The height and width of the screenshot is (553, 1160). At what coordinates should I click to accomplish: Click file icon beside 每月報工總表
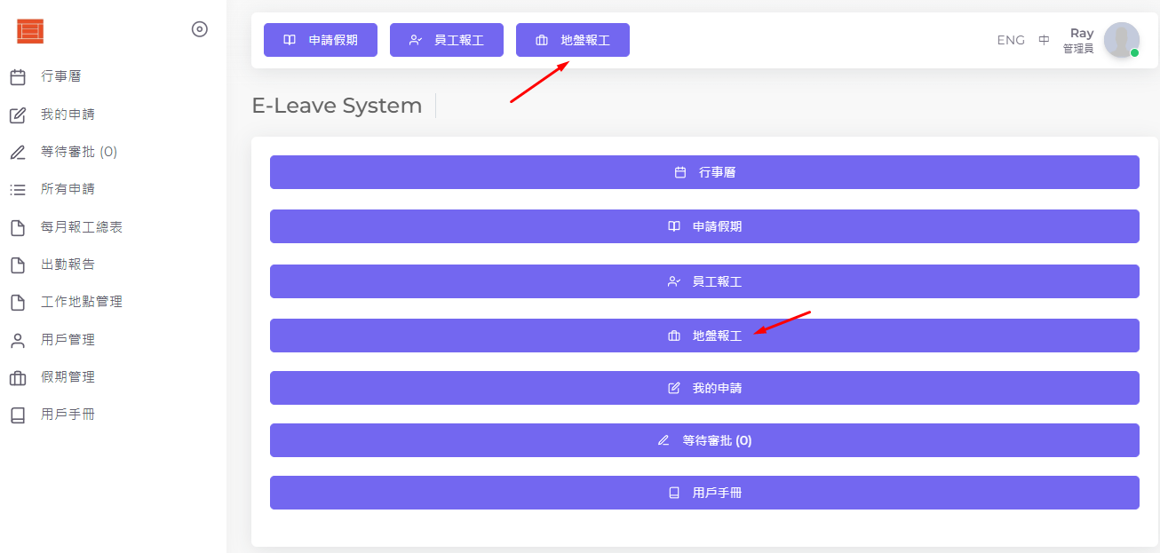point(18,227)
